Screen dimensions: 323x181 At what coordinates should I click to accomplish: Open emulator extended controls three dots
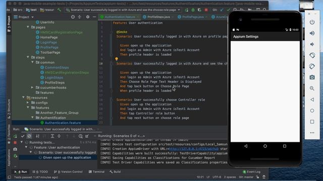[312, 133]
